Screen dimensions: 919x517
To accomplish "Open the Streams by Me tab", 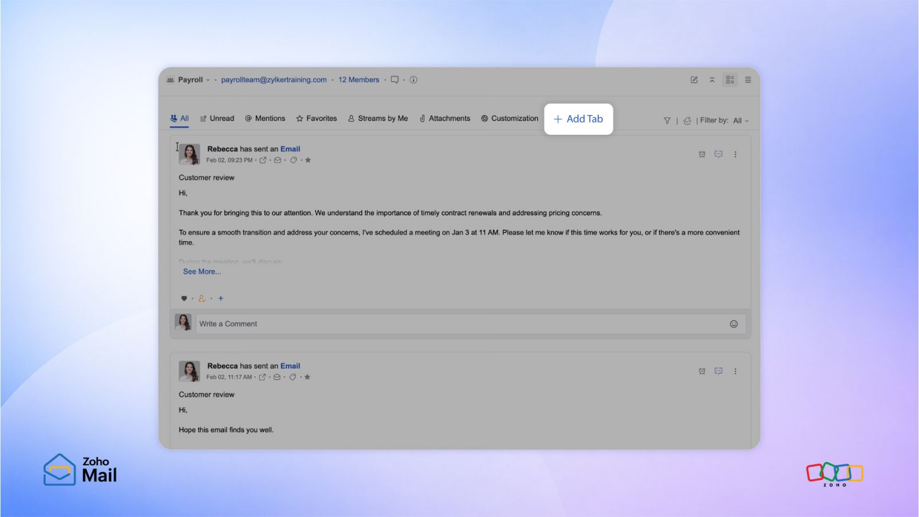I will pyautogui.click(x=378, y=118).
